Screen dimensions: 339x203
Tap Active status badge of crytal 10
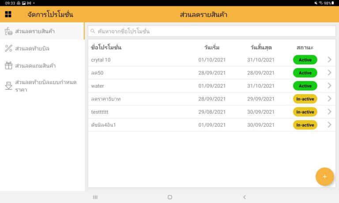[305, 60]
